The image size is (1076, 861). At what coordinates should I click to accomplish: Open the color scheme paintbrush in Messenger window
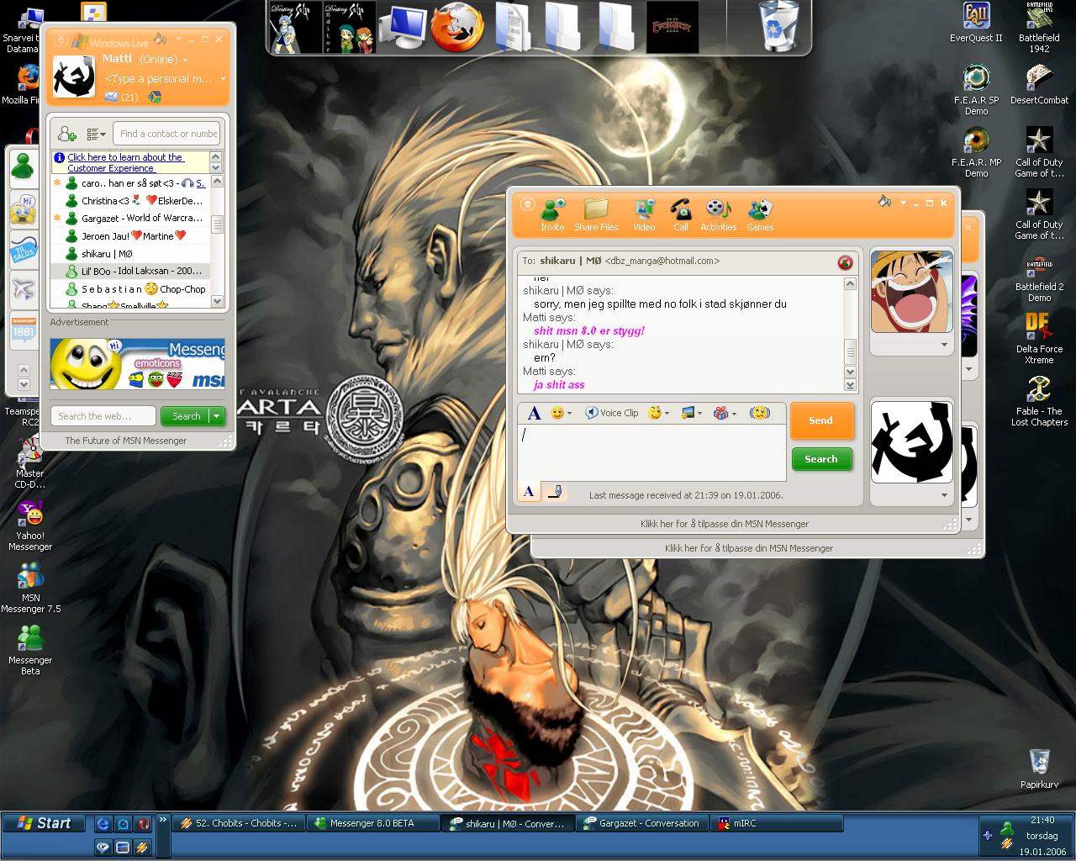[x=161, y=39]
